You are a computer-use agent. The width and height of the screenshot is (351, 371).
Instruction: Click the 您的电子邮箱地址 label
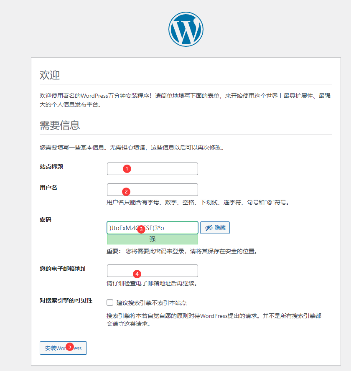tap(63, 269)
